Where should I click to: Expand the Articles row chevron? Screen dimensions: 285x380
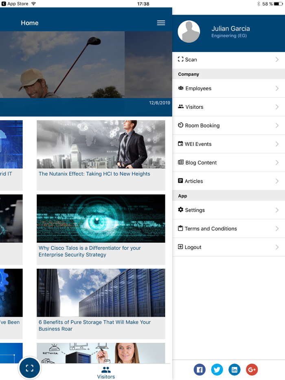coord(277,181)
